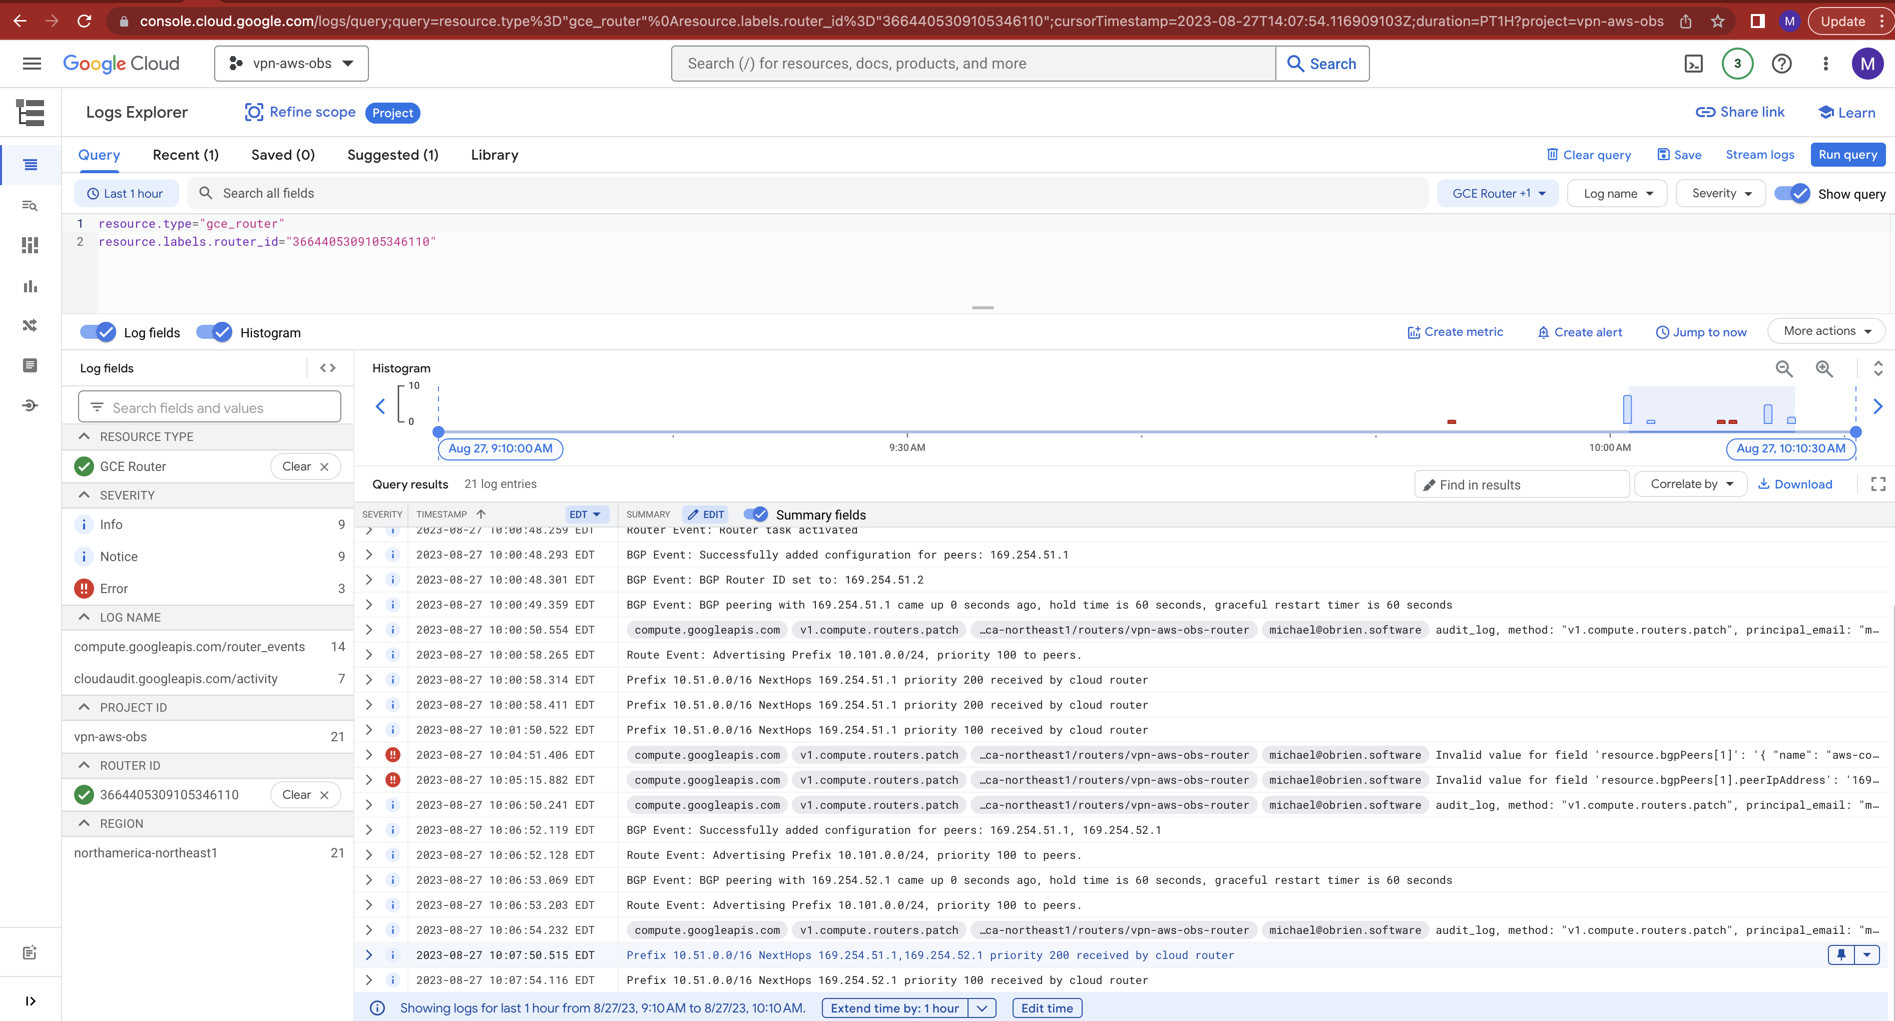Viewport: 1895px width, 1021px height.
Task: Click the histogram zoom in magnifier
Action: (x=1824, y=368)
